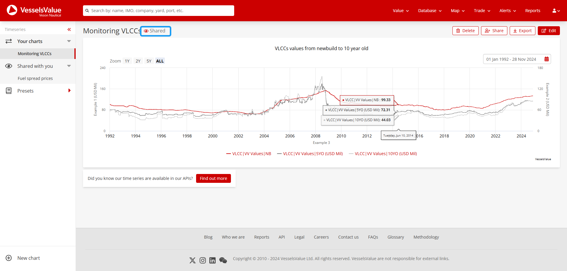Collapse the Your charts section
This screenshot has height=271, width=567.
(69, 41)
